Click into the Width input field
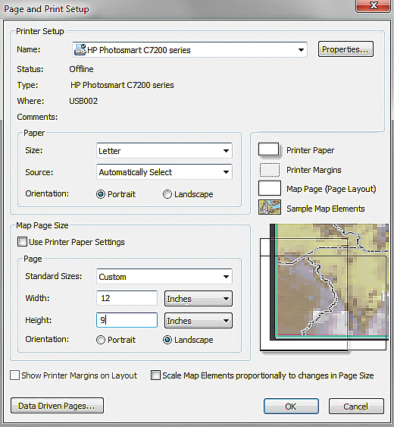 pos(127,298)
